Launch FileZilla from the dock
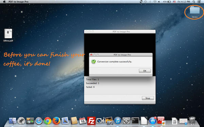 coord(91,121)
